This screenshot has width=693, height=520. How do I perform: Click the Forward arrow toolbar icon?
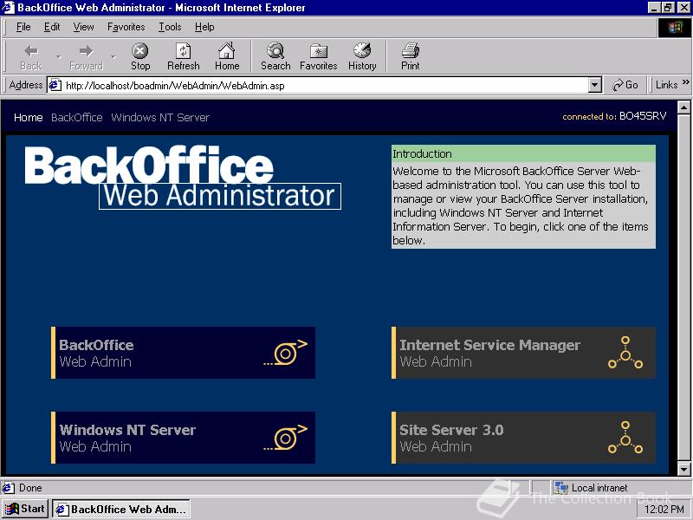point(86,51)
